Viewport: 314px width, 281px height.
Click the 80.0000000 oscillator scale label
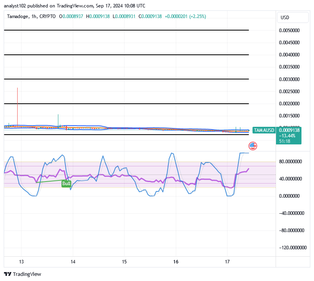pos(291,161)
